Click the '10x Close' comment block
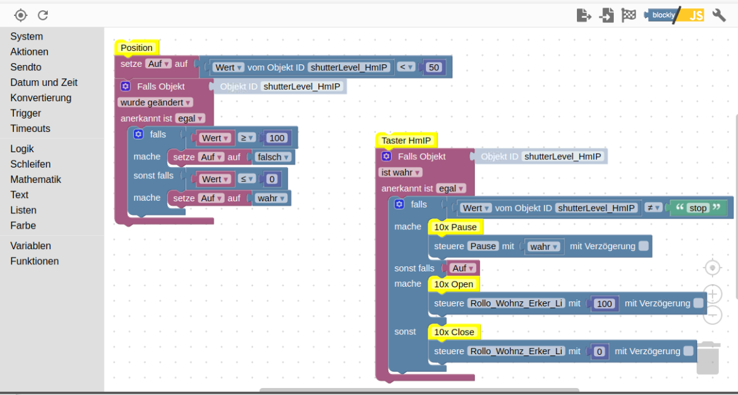 [454, 333]
